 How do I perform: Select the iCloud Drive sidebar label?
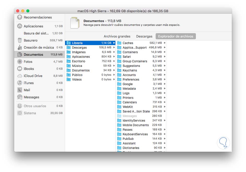tap(33, 76)
